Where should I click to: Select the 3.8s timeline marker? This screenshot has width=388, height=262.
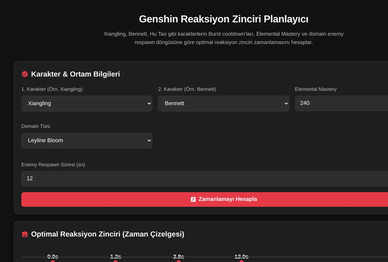tap(178, 260)
